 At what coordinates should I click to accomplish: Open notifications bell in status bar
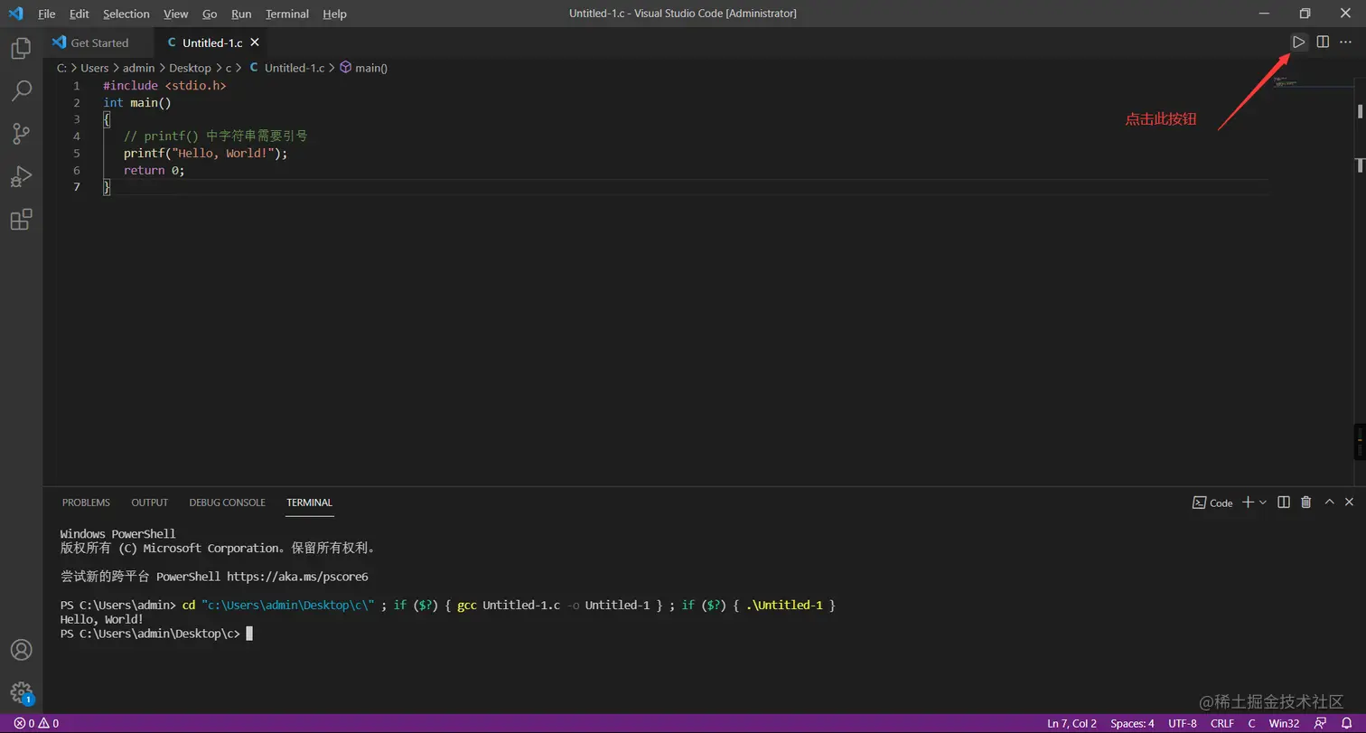pyautogui.click(x=1346, y=723)
